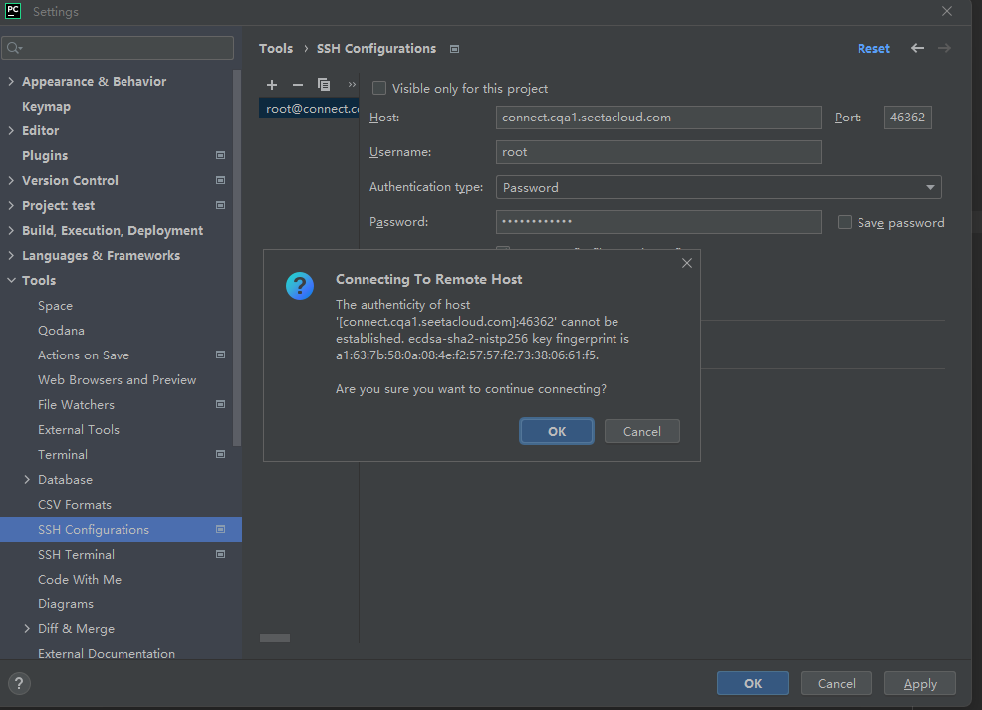Close the Connecting To Remote Host dialog

pyautogui.click(x=686, y=263)
